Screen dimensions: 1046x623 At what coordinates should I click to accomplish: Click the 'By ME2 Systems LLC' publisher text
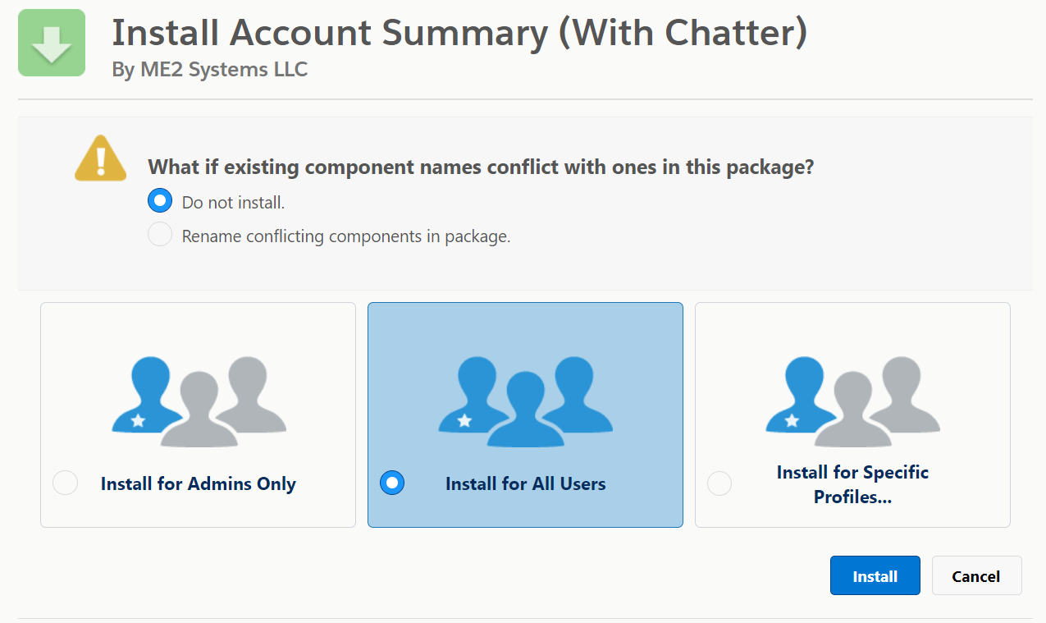coord(210,70)
